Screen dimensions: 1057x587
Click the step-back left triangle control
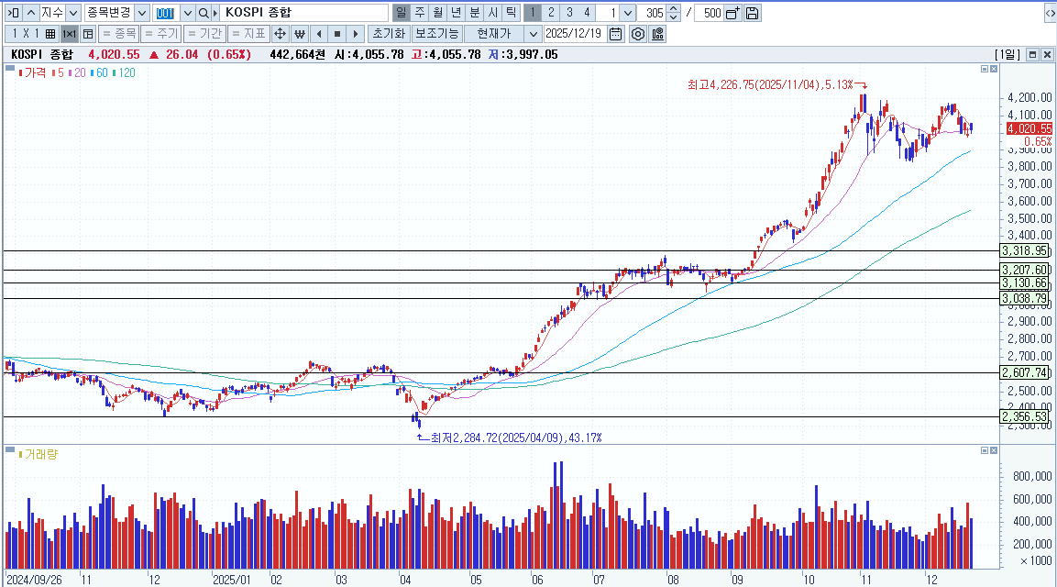(319, 34)
